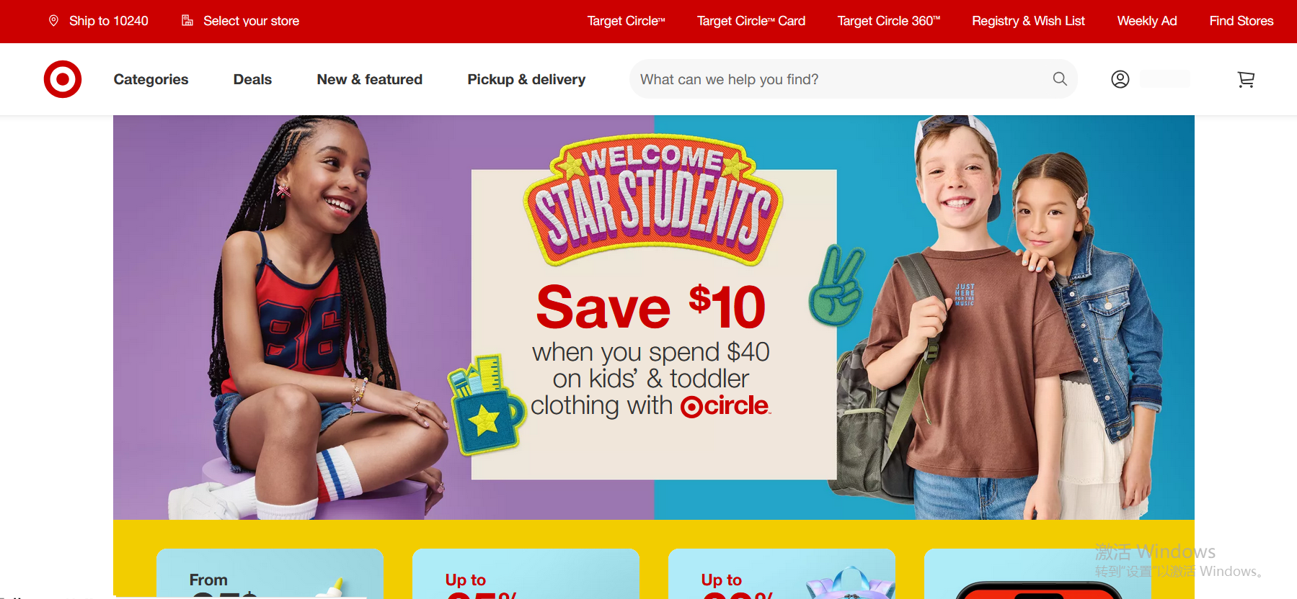Open the Target Circle Card link
The width and height of the screenshot is (1297, 599).
[x=751, y=21]
